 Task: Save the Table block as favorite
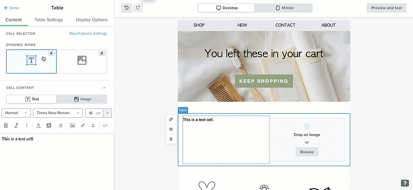coord(171,129)
